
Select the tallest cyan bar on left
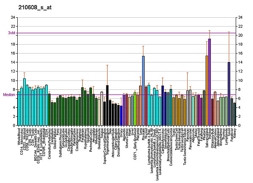24,102
